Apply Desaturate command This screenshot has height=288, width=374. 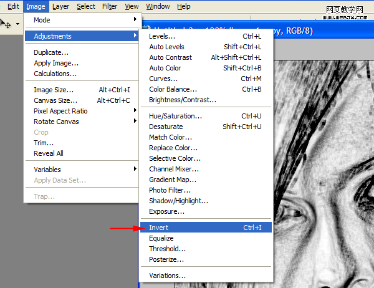click(x=206, y=127)
